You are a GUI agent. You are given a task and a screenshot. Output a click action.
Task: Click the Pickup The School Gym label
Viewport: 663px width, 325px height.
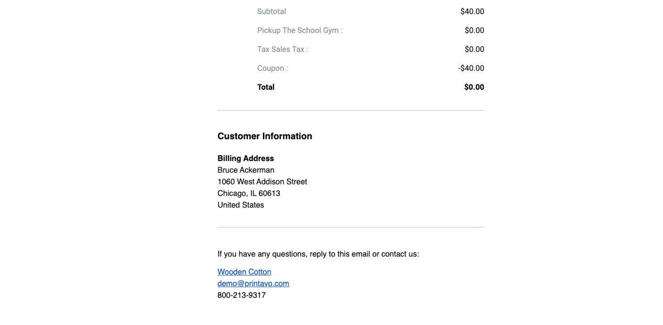coord(300,30)
